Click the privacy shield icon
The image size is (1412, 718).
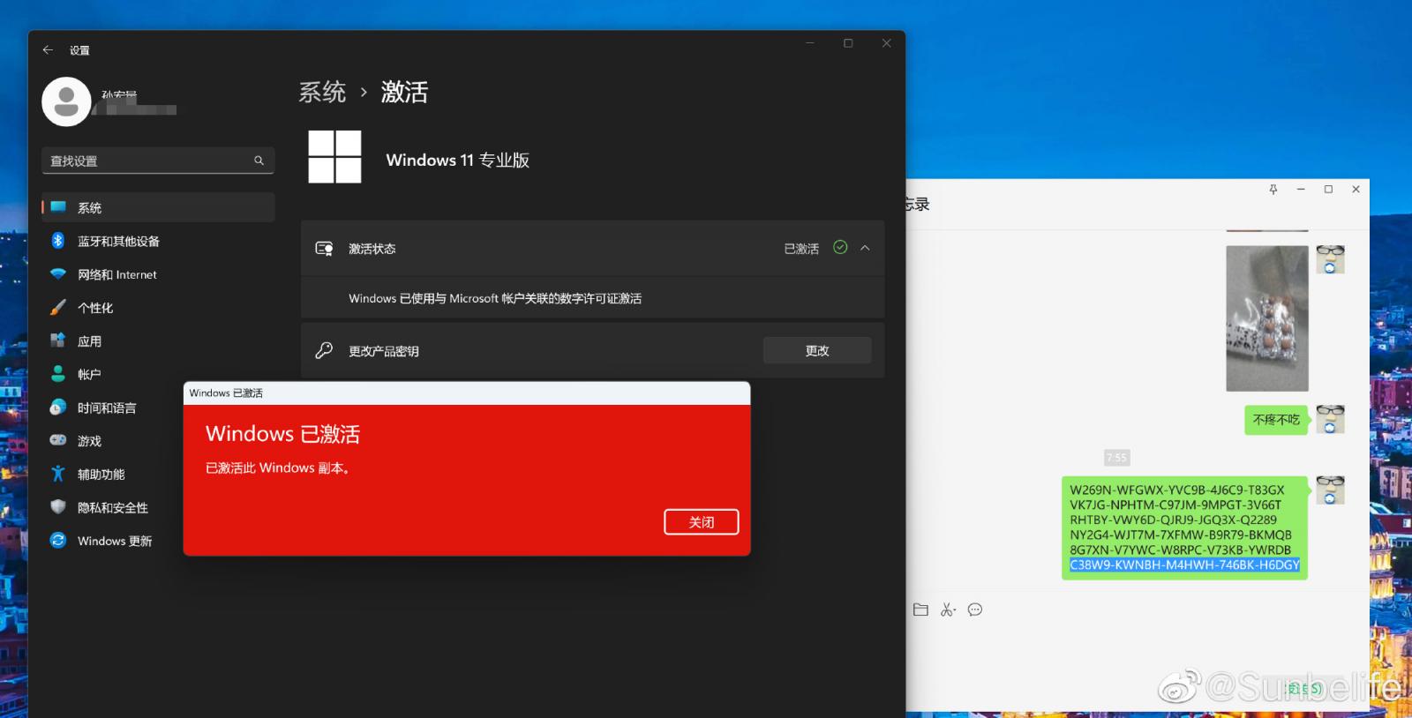click(58, 507)
